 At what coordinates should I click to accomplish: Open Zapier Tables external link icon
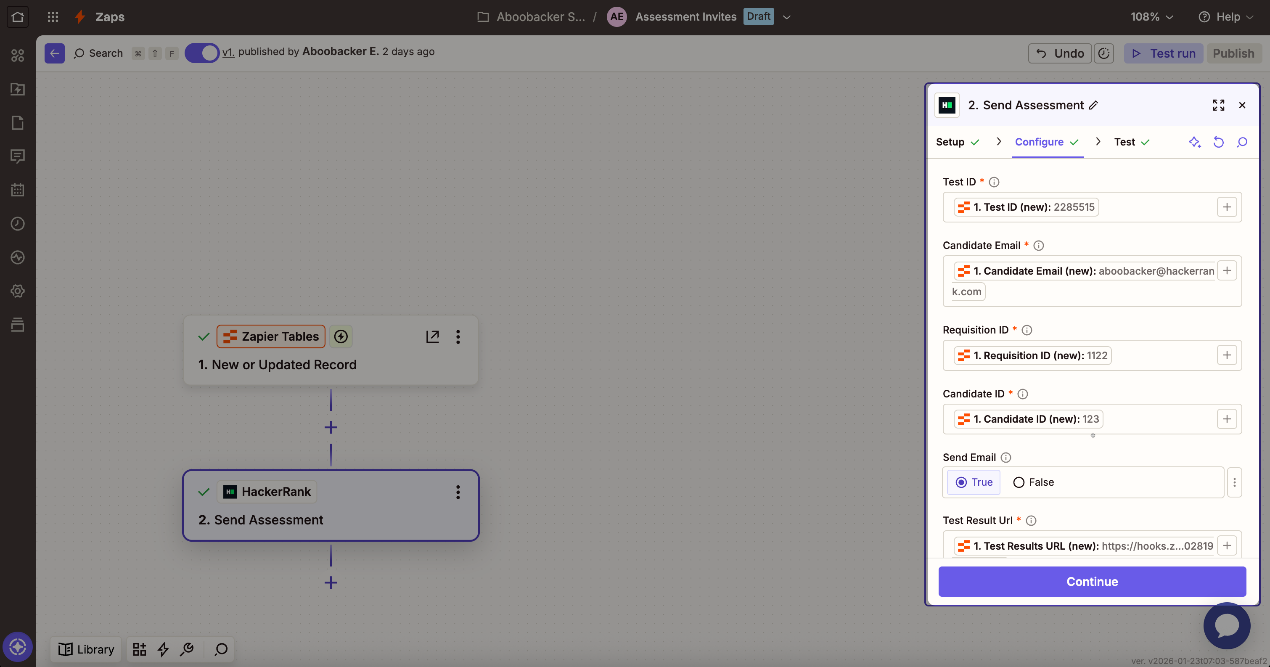[432, 337]
